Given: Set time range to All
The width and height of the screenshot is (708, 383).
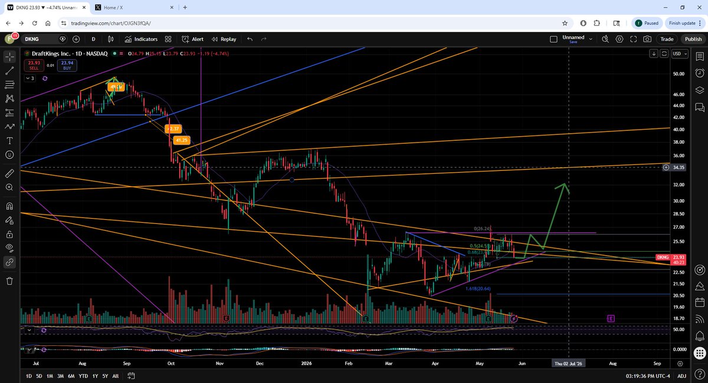Looking at the screenshot, I should (115, 375).
